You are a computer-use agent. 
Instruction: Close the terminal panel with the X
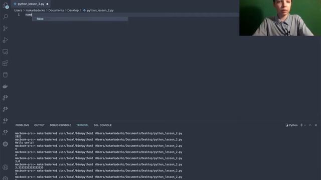(316, 125)
